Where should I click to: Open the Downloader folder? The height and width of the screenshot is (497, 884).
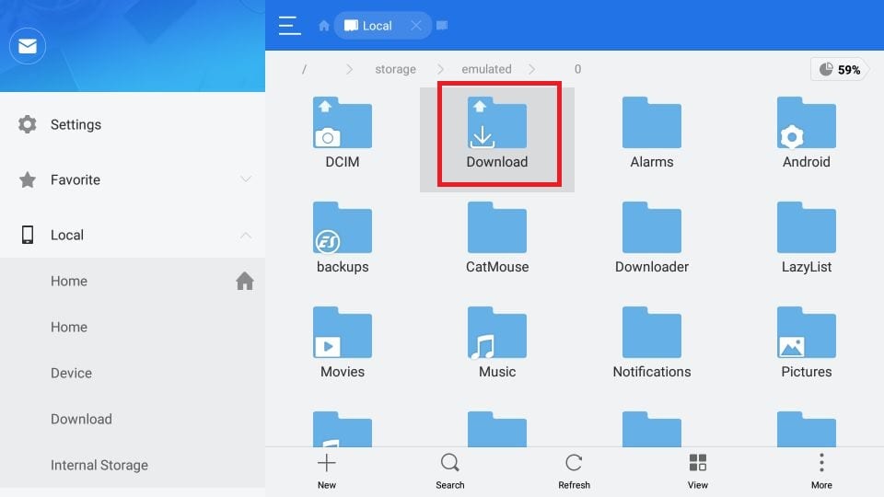652,237
